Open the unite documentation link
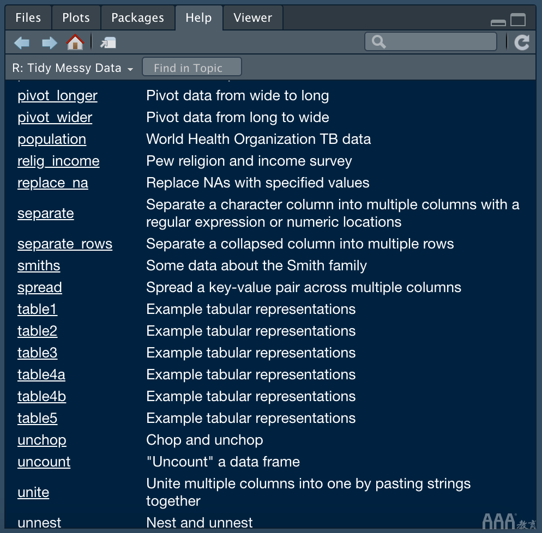Screen dimensions: 542x533 [33, 493]
